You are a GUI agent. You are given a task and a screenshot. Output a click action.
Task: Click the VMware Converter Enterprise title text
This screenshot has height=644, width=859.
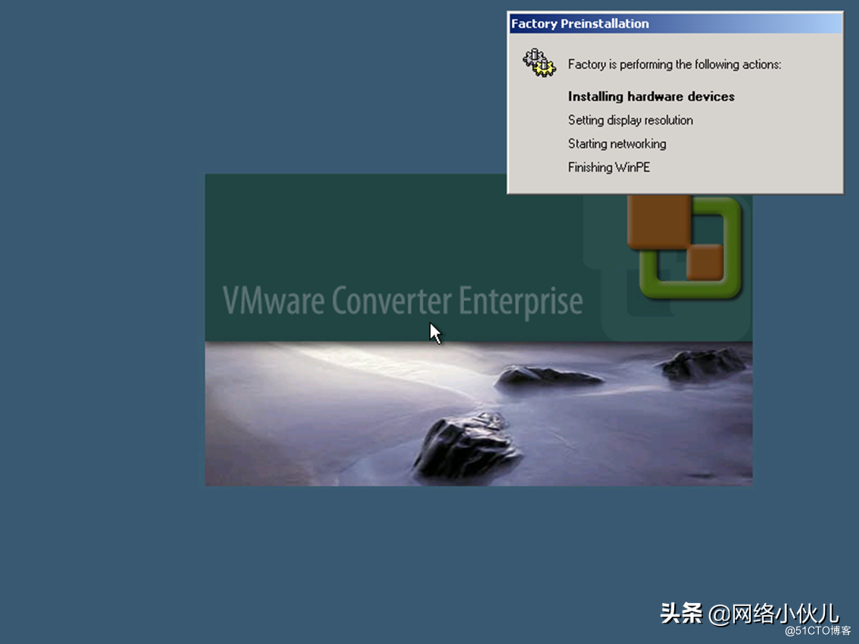pyautogui.click(x=403, y=301)
